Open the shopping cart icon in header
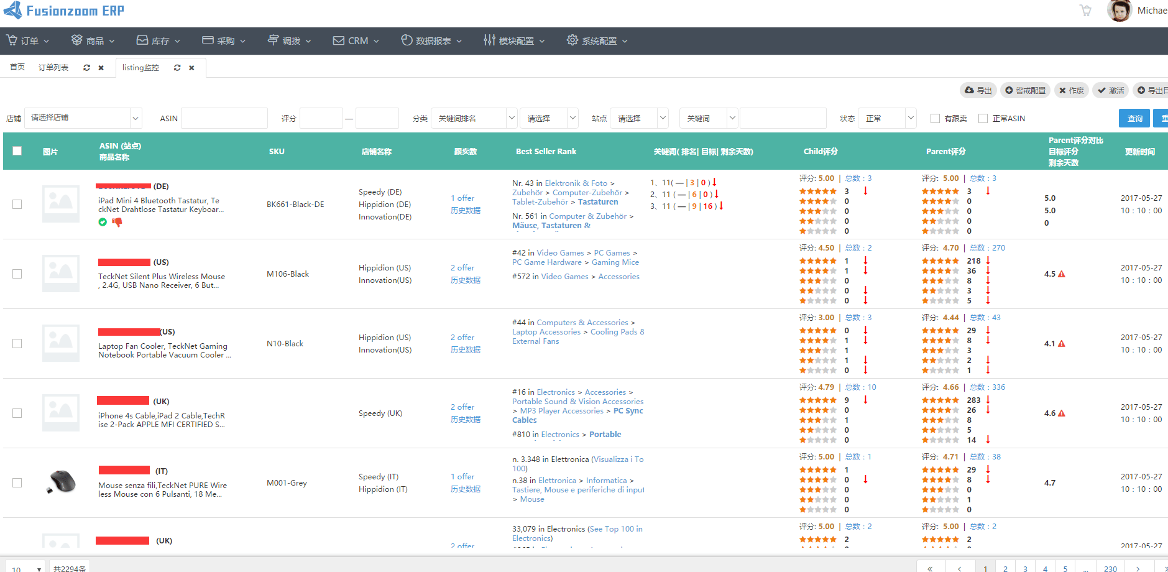 click(1085, 11)
